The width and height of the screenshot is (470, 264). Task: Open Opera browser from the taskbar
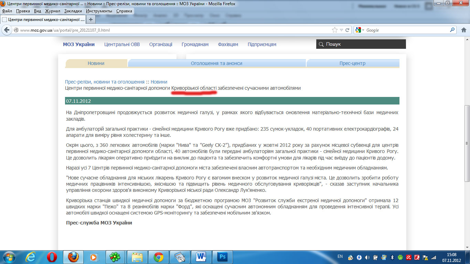pos(52,257)
